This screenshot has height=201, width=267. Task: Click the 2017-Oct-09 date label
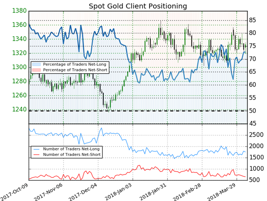click(14, 192)
